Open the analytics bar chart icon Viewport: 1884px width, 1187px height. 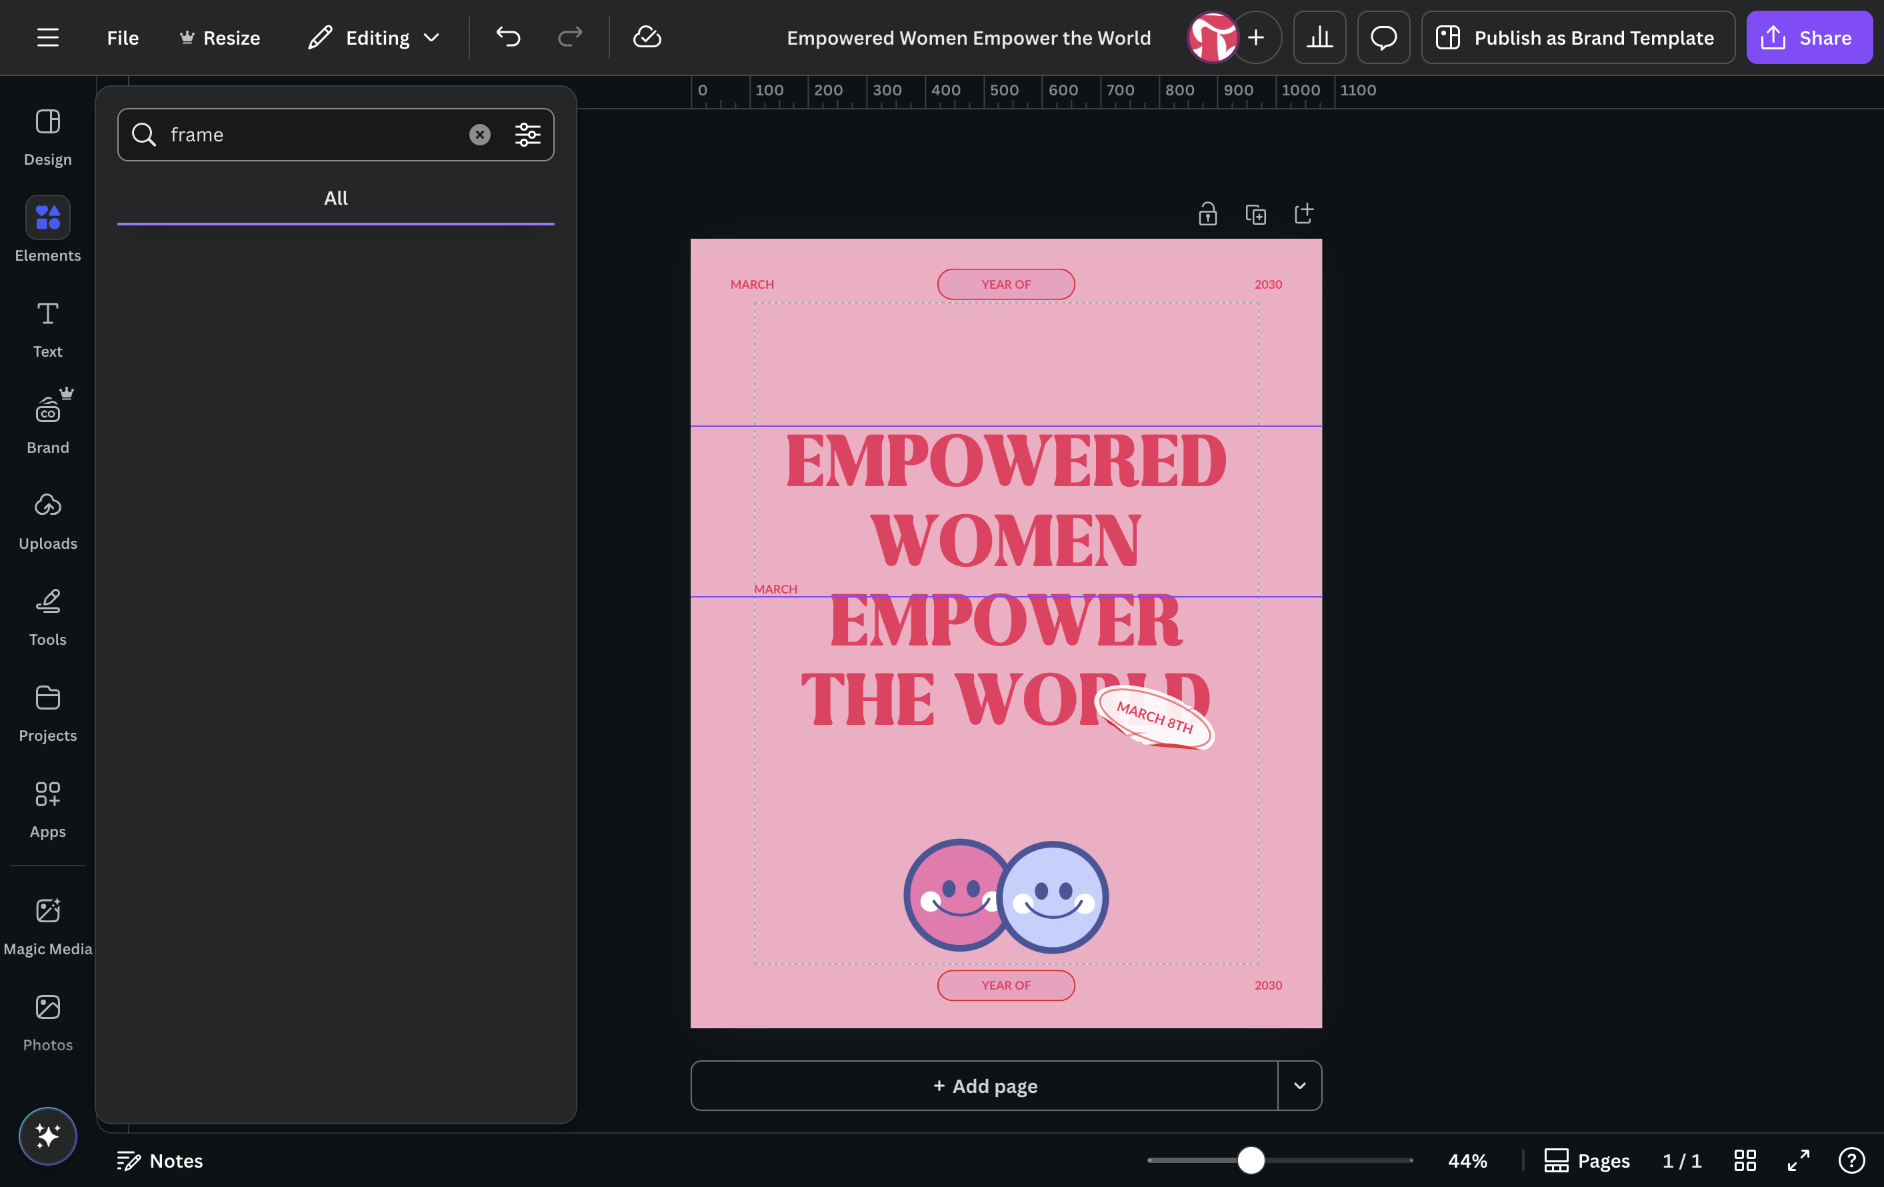click(1320, 37)
